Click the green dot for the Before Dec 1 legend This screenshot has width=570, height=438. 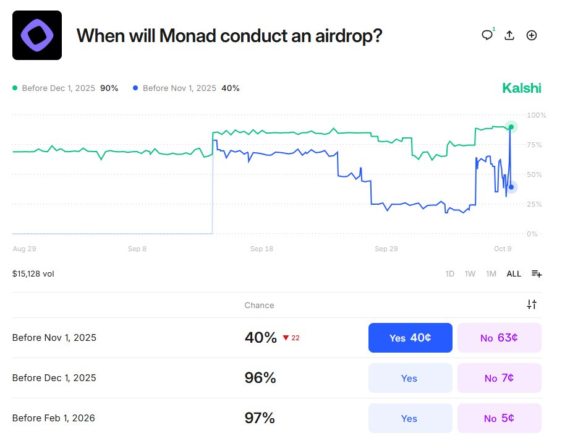(x=15, y=88)
